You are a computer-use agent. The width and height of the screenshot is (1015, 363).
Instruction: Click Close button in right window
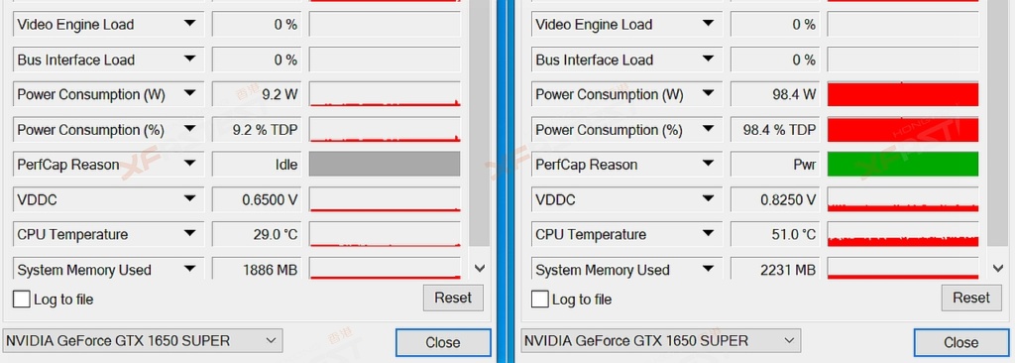pos(961,343)
